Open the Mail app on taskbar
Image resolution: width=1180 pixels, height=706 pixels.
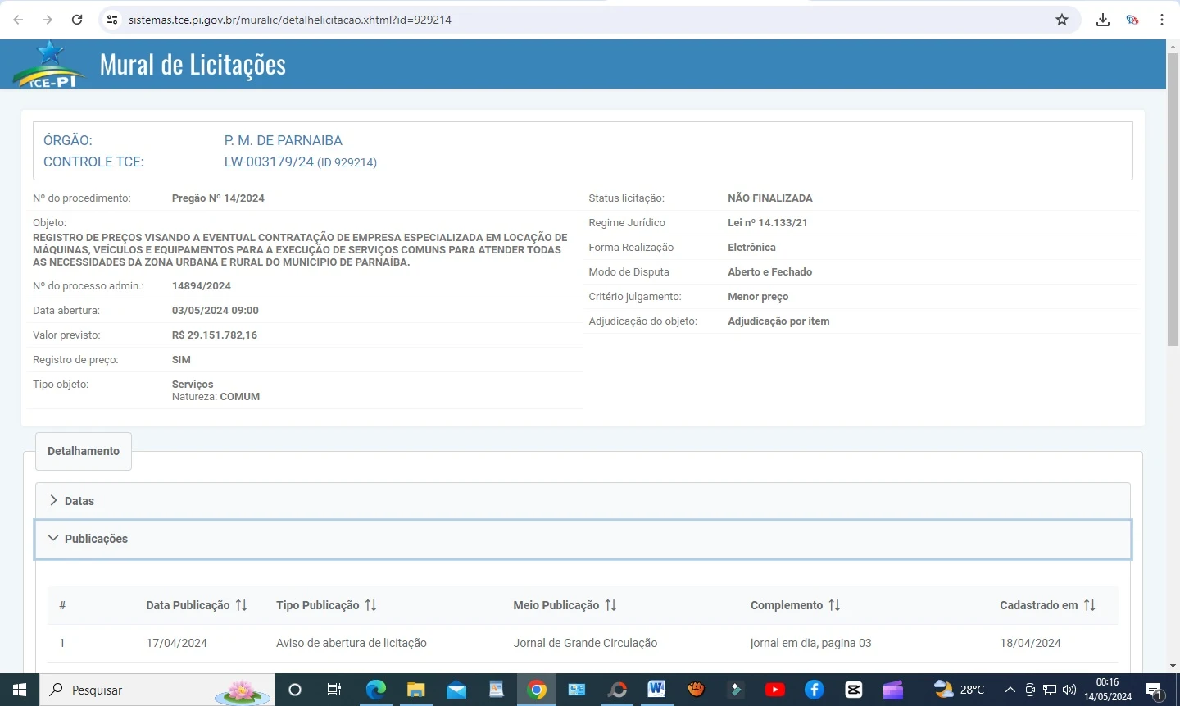(456, 690)
